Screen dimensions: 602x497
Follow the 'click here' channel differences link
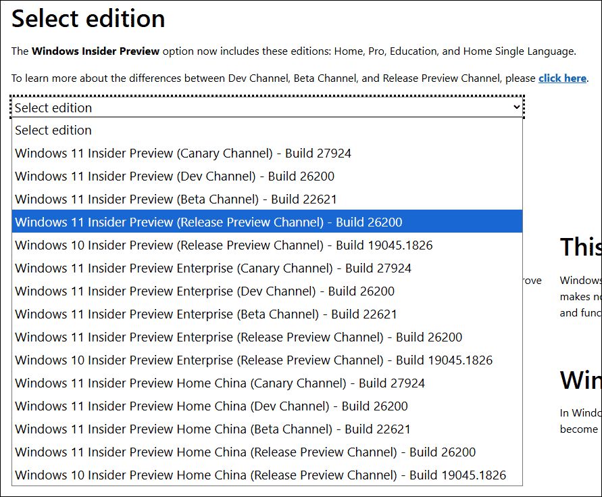pos(562,78)
